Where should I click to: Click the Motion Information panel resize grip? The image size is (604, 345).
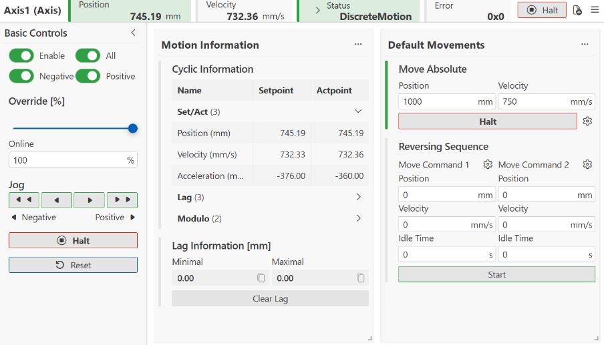coord(369,338)
